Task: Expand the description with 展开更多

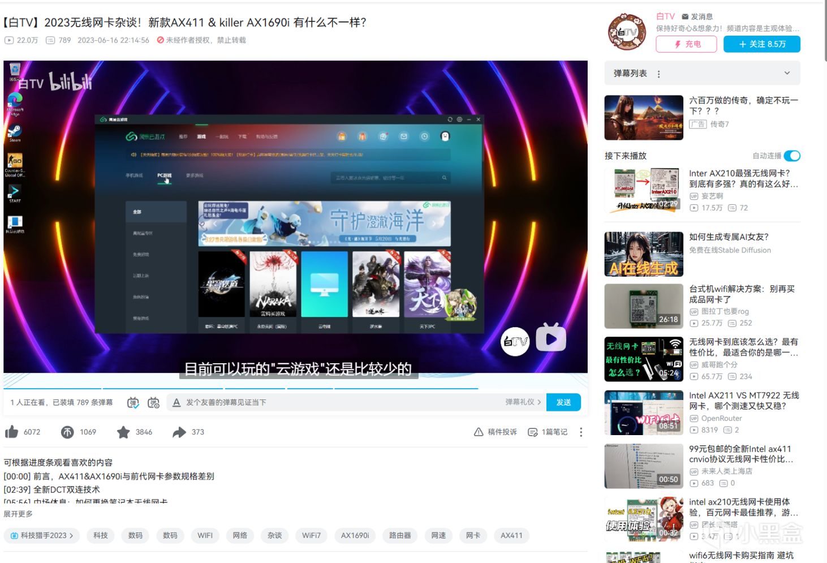Action: (x=18, y=514)
